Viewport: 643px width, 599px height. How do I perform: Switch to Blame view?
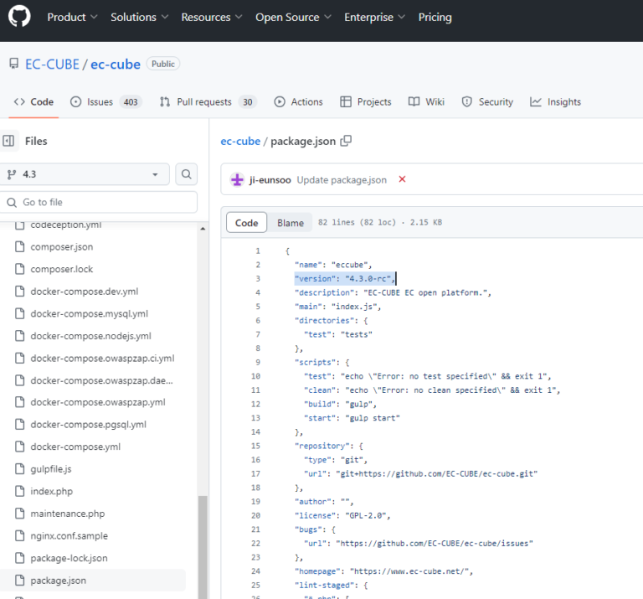click(291, 223)
